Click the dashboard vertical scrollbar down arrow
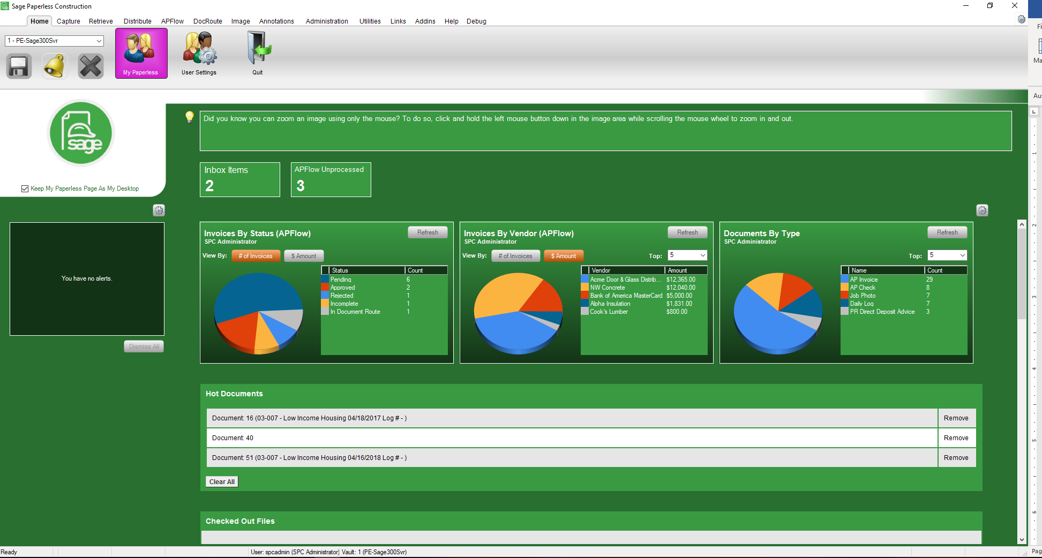1042x558 pixels. (x=1022, y=540)
